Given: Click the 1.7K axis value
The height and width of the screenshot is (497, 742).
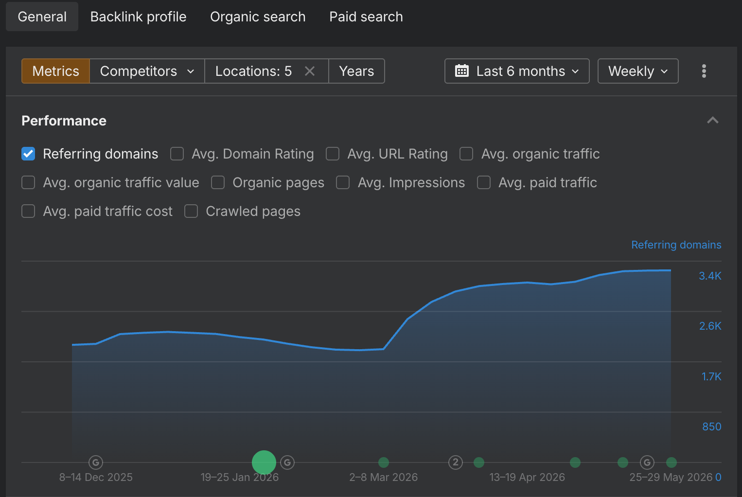Looking at the screenshot, I should [711, 376].
